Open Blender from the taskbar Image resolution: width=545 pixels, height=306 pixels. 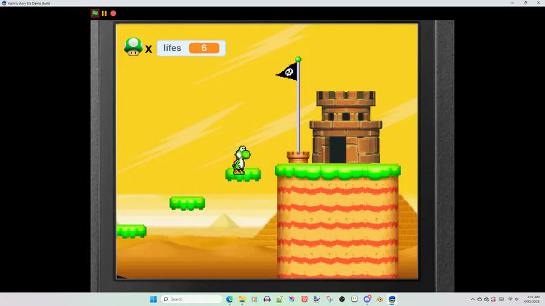[x=380, y=299]
